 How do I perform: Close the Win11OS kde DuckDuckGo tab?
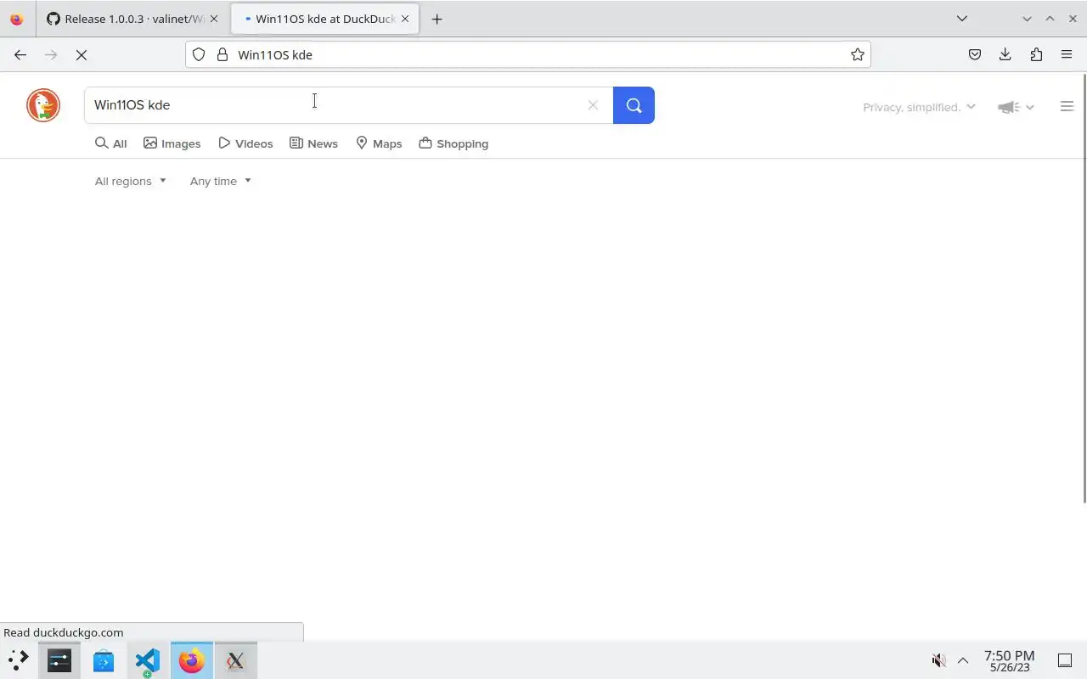click(405, 19)
